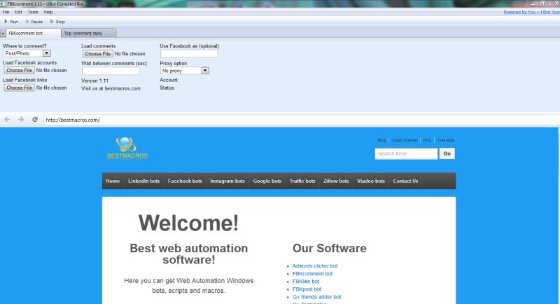This screenshot has width=560, height=304.
Task: Open the FBKpost bot link
Action: pos(307,289)
